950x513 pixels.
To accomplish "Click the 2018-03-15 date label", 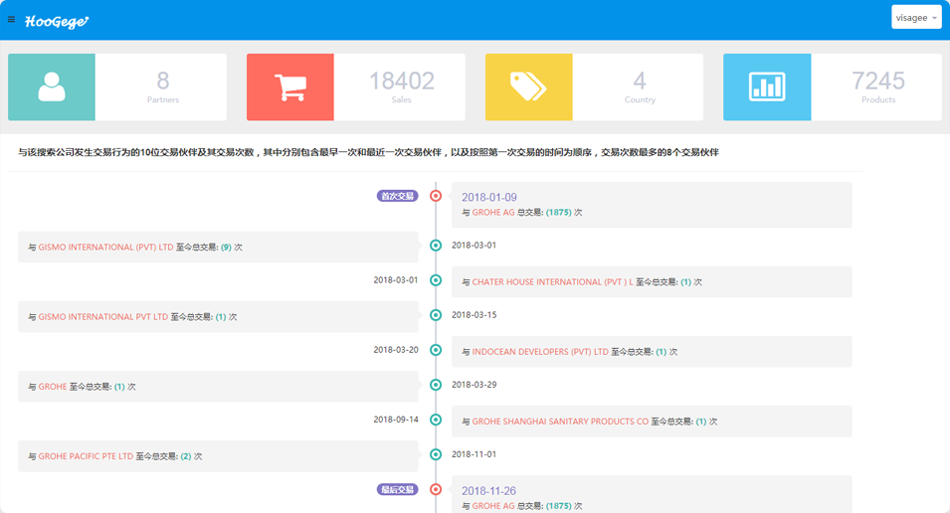I will coord(475,315).
